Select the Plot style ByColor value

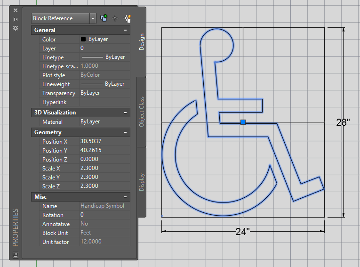[104, 75]
